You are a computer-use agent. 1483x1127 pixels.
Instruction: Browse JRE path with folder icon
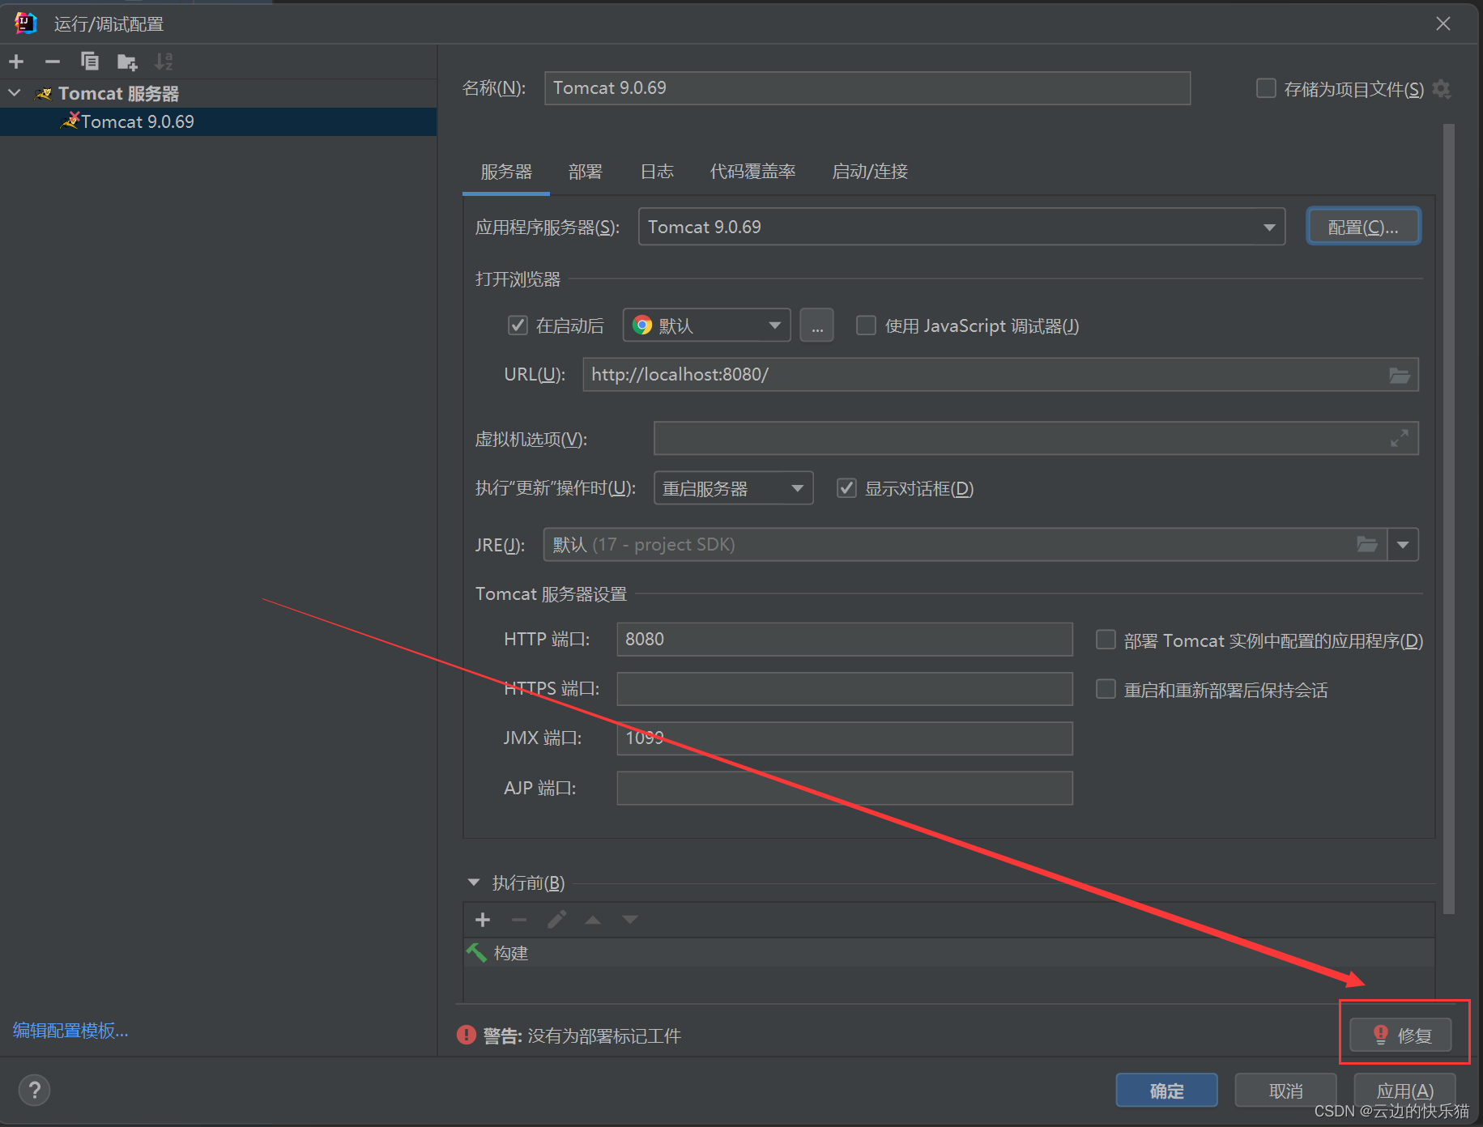(x=1367, y=544)
